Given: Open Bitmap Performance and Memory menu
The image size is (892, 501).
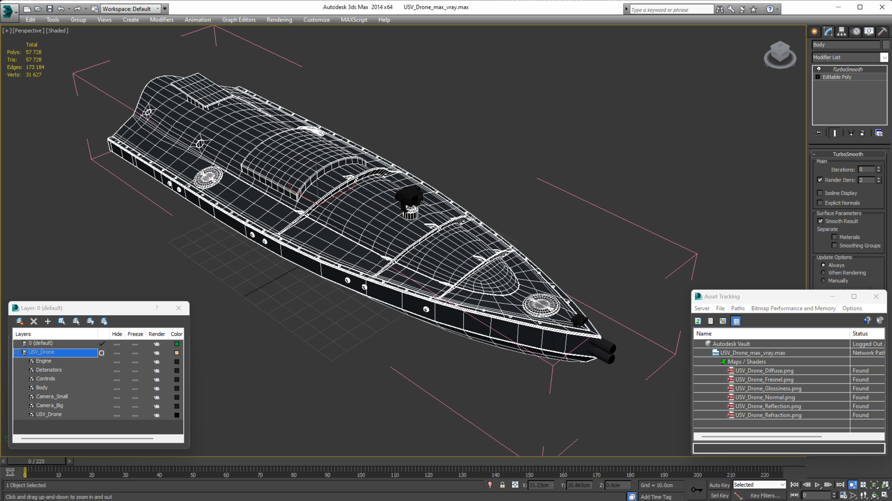Looking at the screenshot, I should pos(793,308).
